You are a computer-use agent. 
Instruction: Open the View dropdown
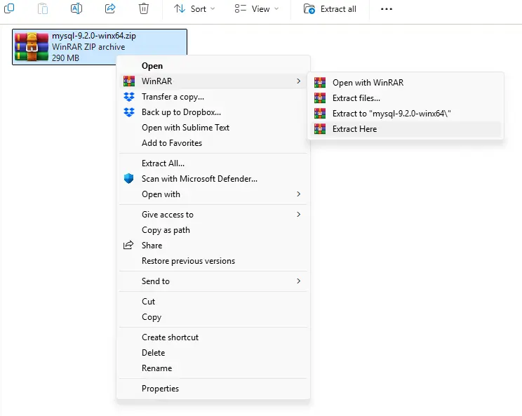[256, 9]
